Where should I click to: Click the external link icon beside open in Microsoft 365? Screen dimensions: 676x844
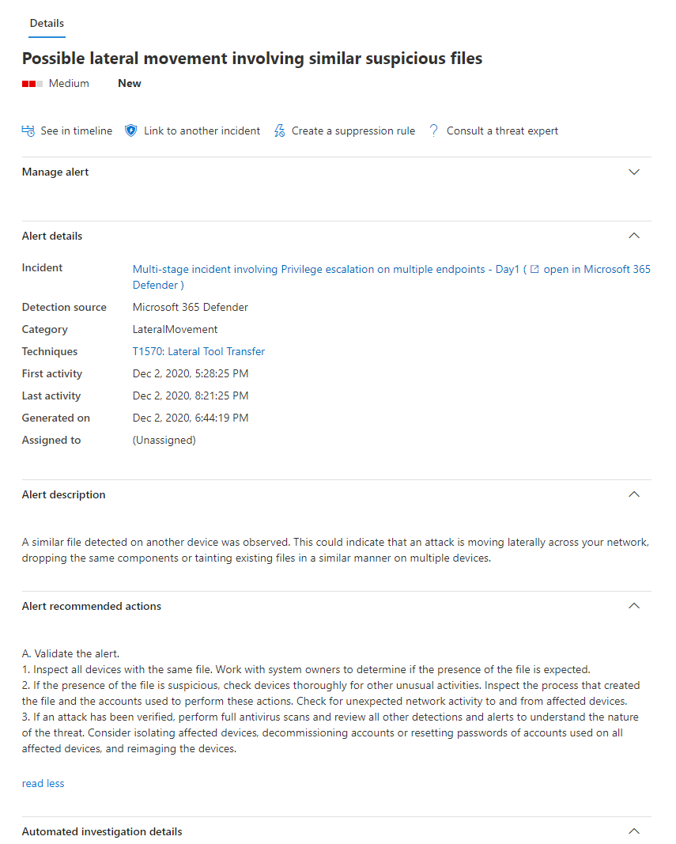534,269
